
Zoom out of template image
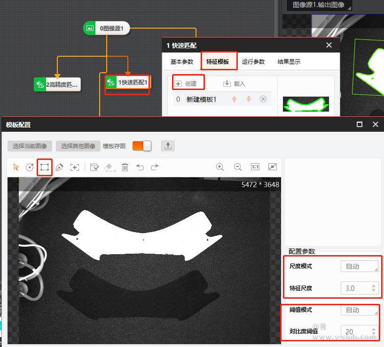237,167
